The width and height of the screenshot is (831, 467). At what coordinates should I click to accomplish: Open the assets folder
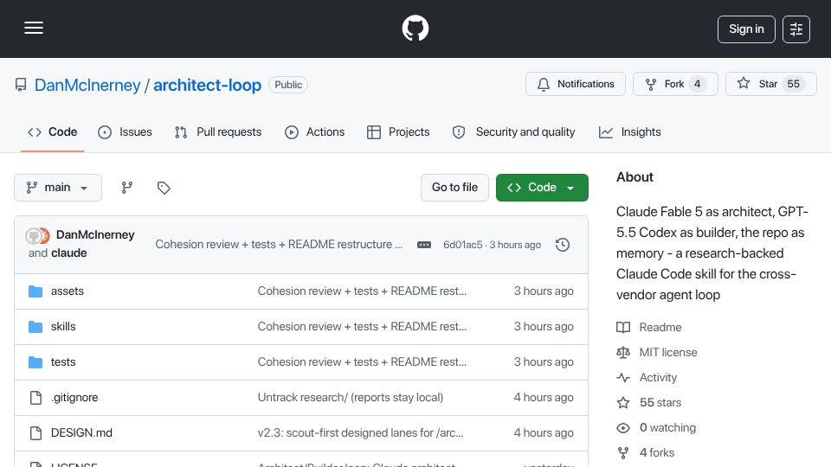coord(68,291)
